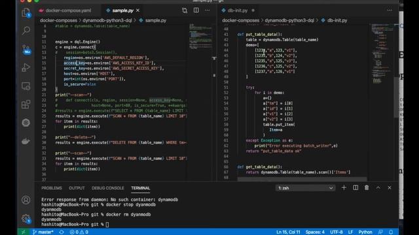Click Ln 15, Col 11 cursor position
The width and height of the screenshot is (419, 235).
[x=288, y=232]
